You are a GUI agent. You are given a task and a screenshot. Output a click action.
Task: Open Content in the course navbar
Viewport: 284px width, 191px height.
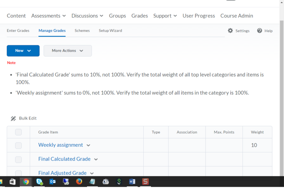point(16,16)
